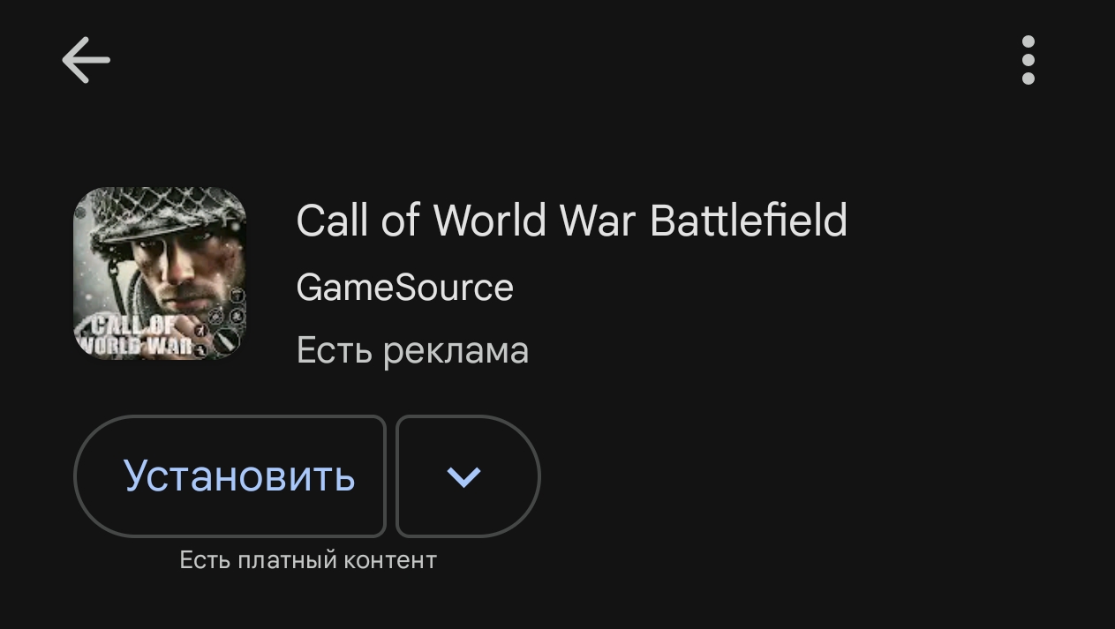Click the Установить install button

230,476
